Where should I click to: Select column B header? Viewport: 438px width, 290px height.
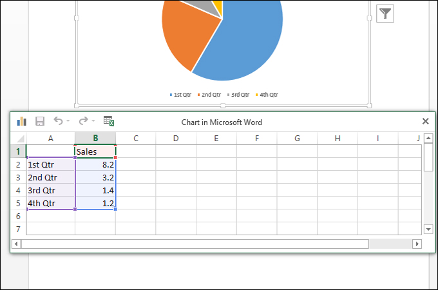[95, 139]
